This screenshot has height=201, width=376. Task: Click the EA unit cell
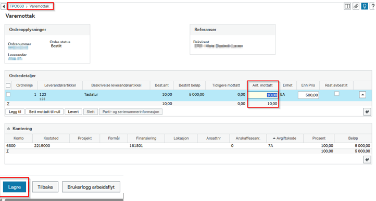coord(282,94)
